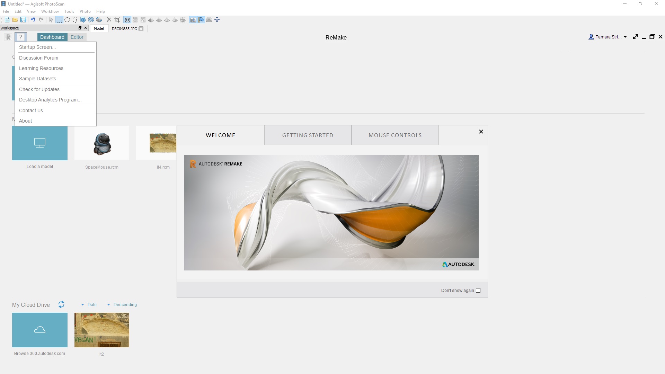Select Learning Resources menu entry

pos(55,68)
